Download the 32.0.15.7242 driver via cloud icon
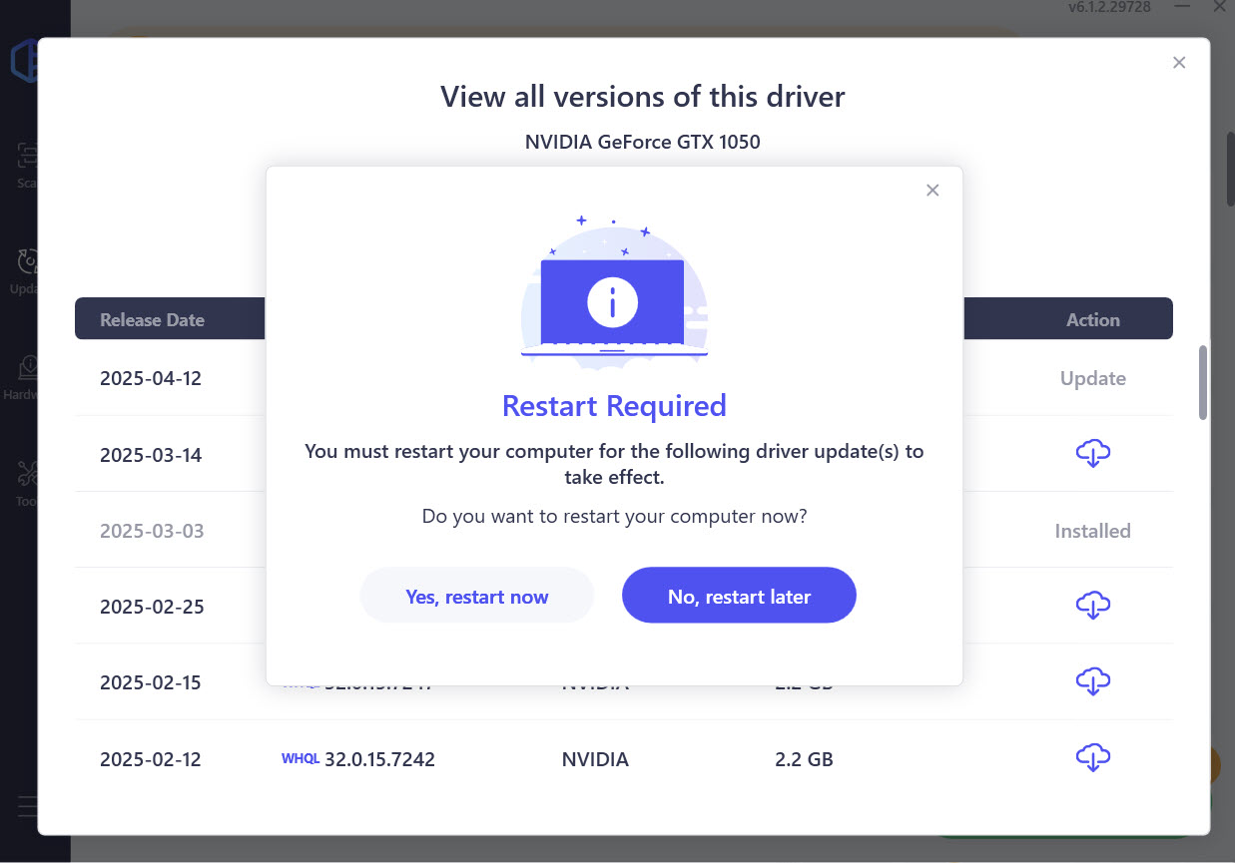Viewport: 1235px width, 863px height. [x=1092, y=758]
